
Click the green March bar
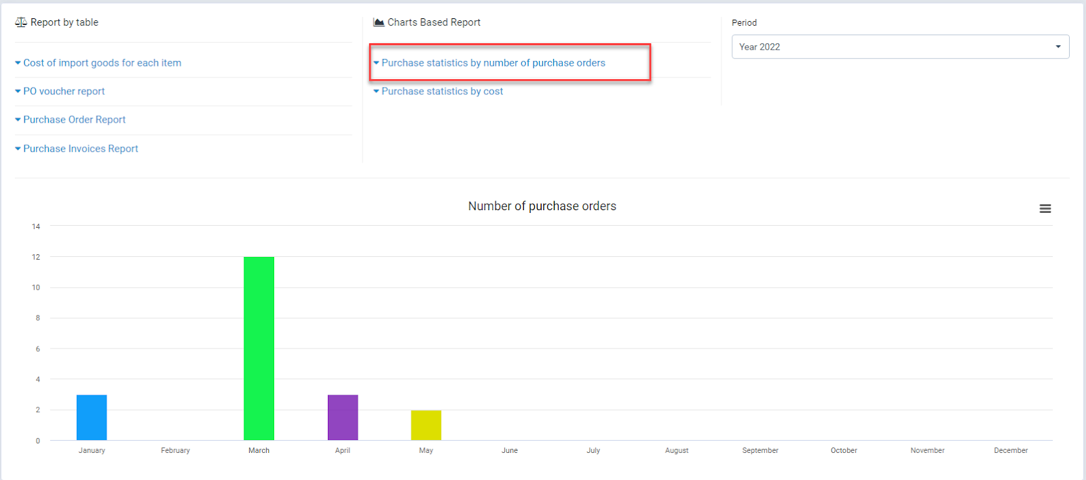259,348
